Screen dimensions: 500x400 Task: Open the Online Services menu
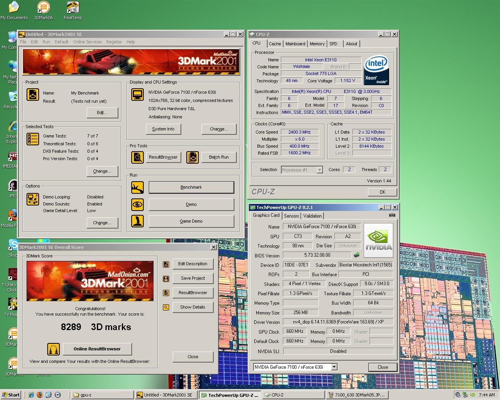tap(87, 42)
